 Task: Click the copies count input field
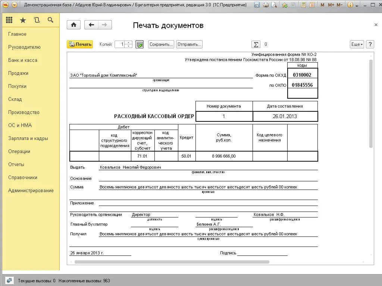119,44
